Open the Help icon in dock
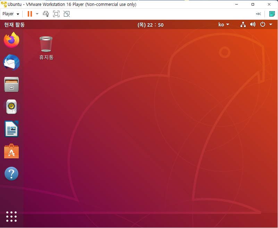The image size is (278, 228). (11, 174)
